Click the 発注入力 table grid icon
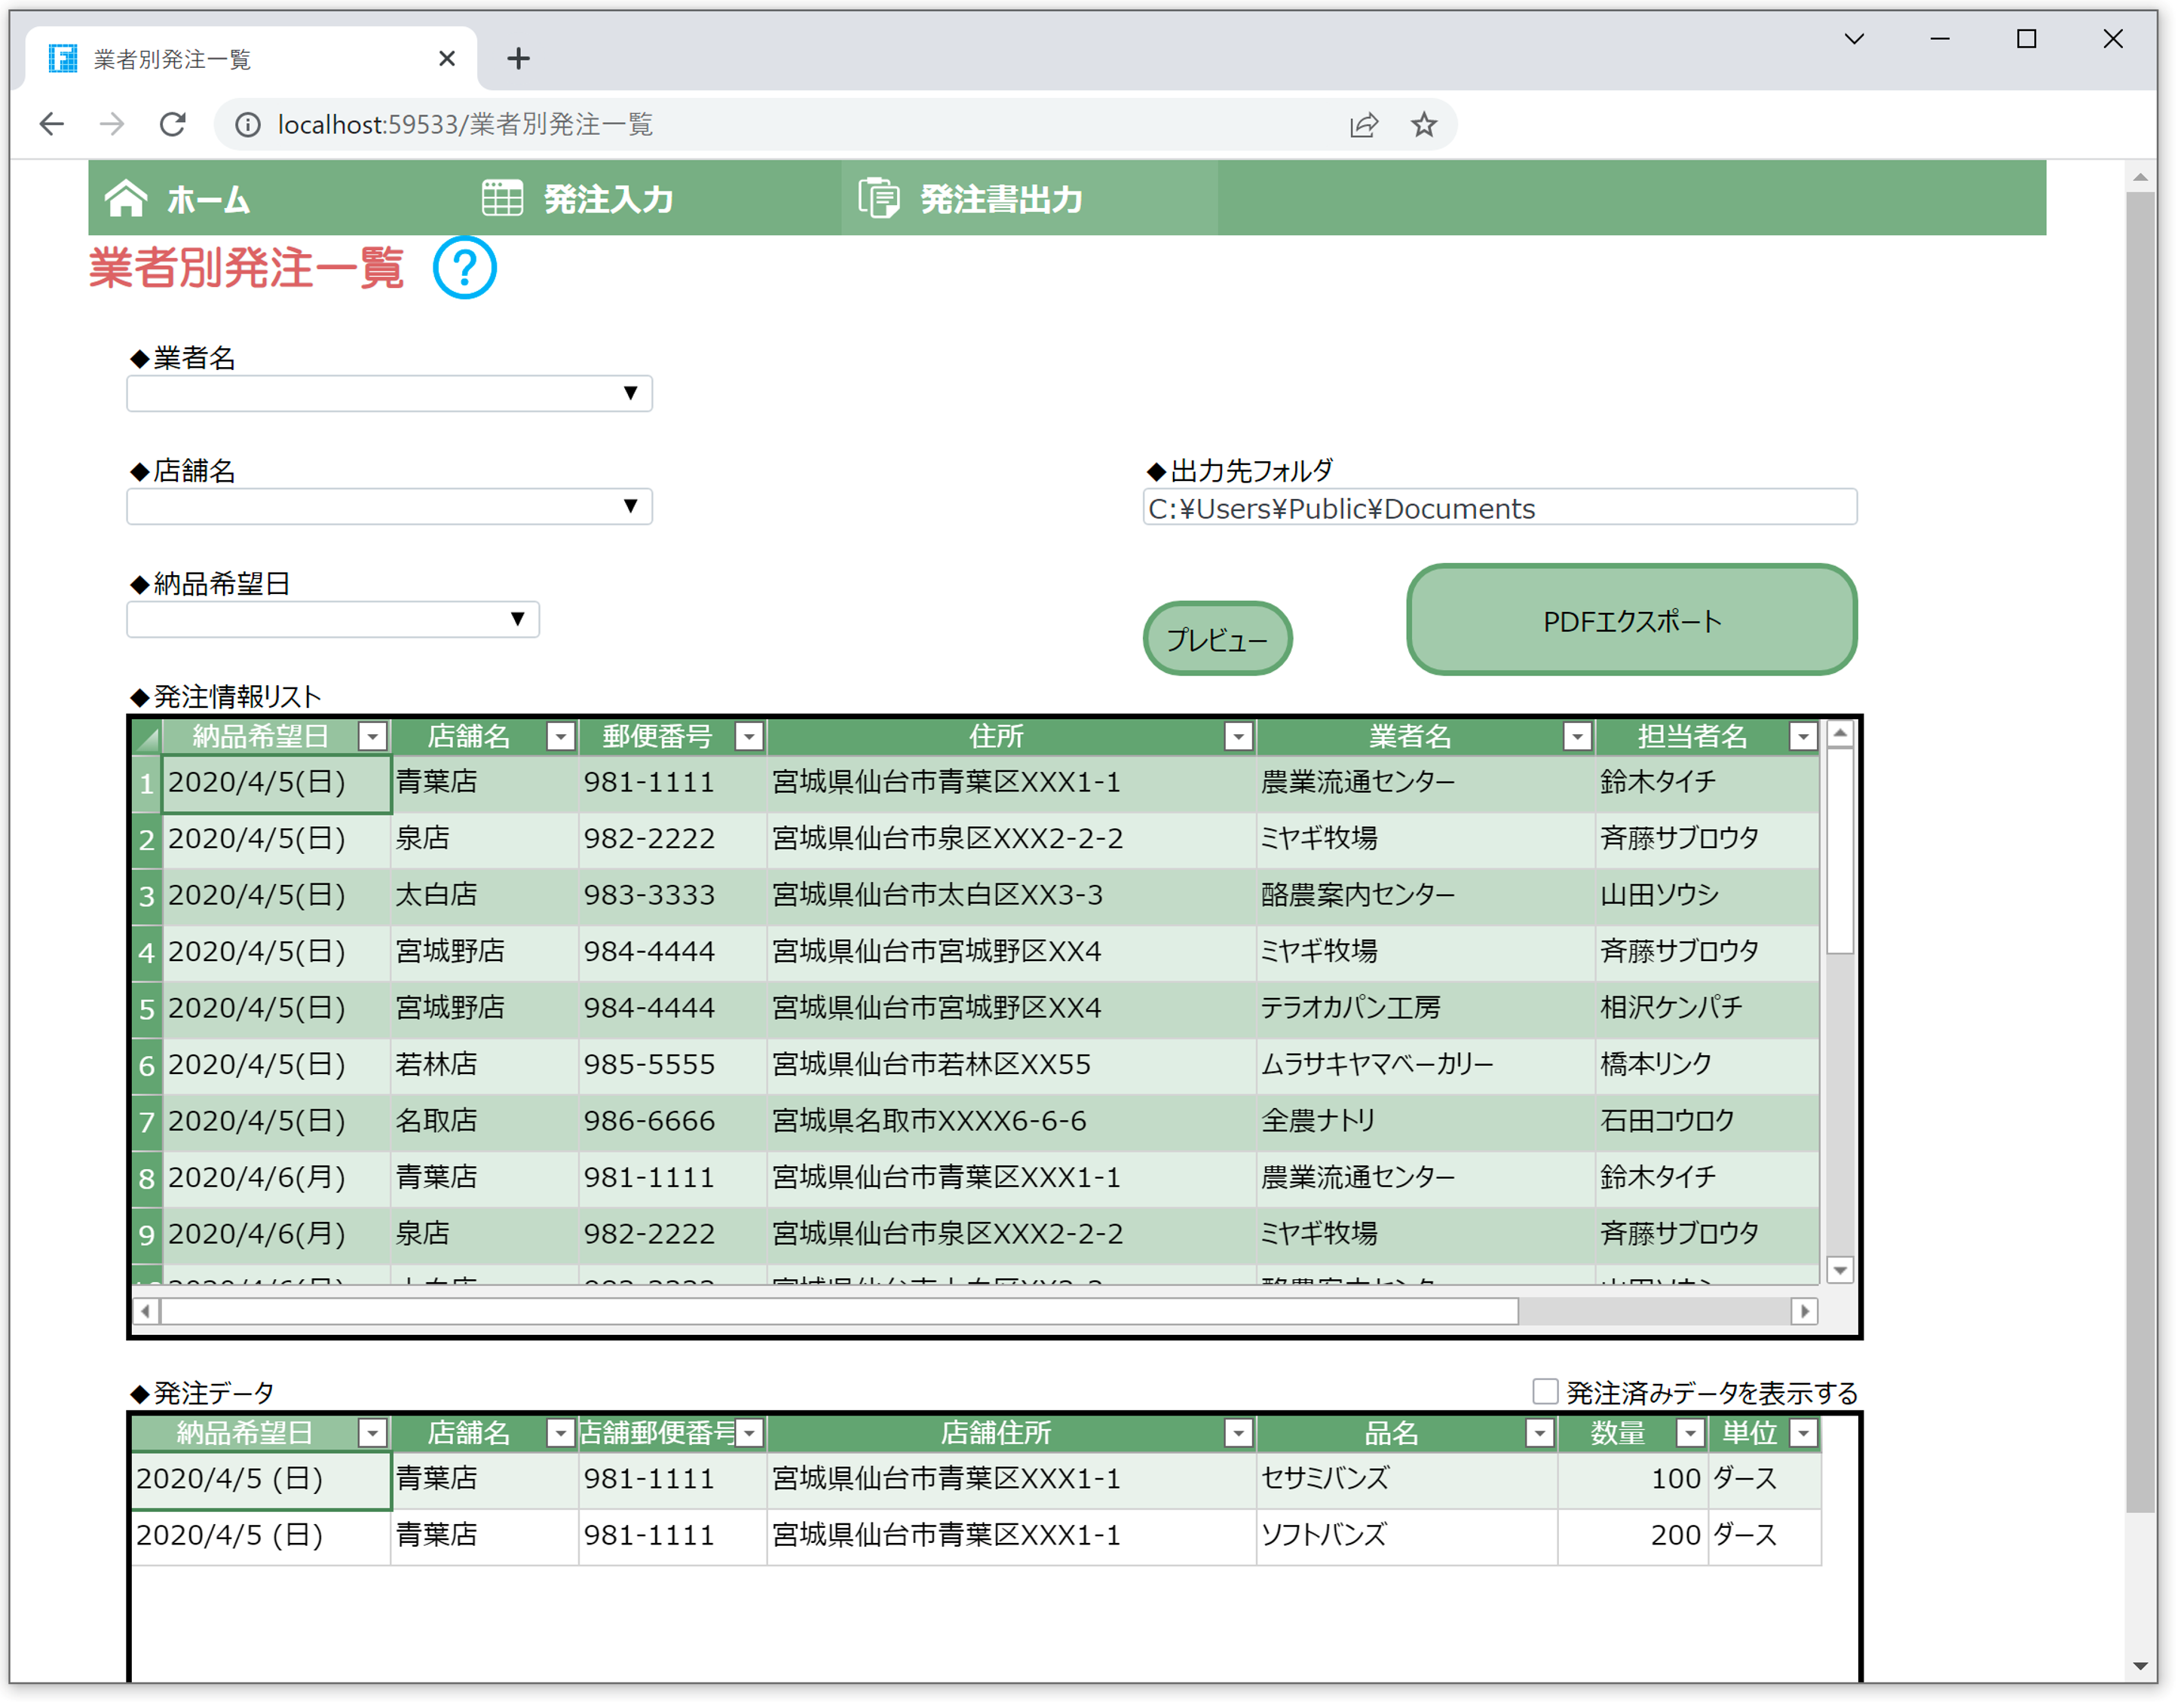The image size is (2184, 1702). click(502, 198)
